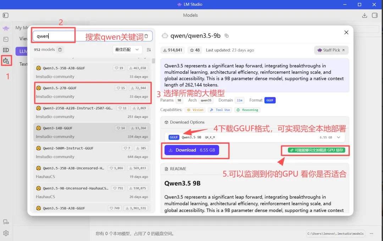The width and height of the screenshot is (383, 241).
Task: Like Qwen3.5-27B-GGUF with heart icon
Action: 121,88
